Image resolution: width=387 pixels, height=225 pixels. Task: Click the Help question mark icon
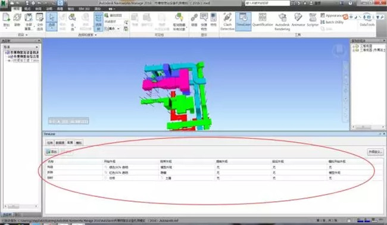pos(351,3)
